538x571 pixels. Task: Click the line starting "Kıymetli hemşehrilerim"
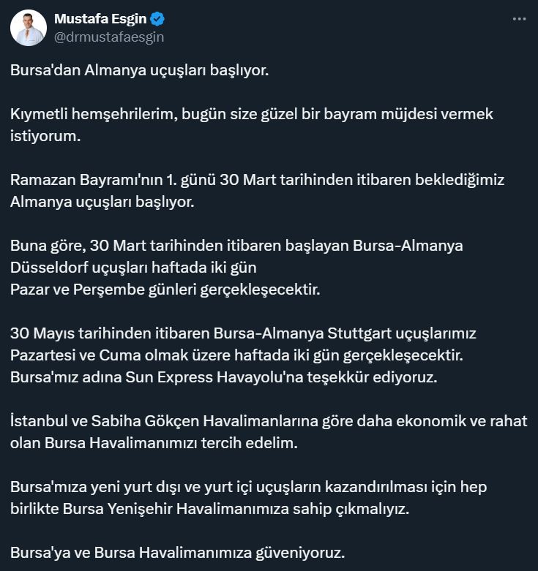(x=252, y=114)
